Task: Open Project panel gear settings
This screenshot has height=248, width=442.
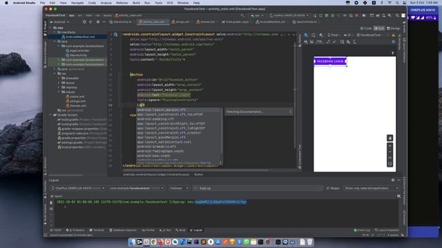Action: pos(98,21)
